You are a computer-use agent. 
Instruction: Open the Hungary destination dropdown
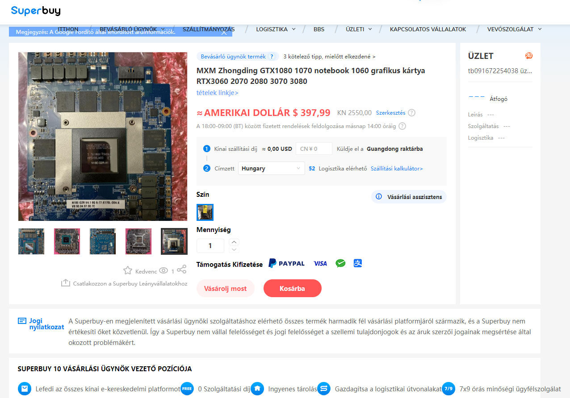pyautogui.click(x=272, y=168)
